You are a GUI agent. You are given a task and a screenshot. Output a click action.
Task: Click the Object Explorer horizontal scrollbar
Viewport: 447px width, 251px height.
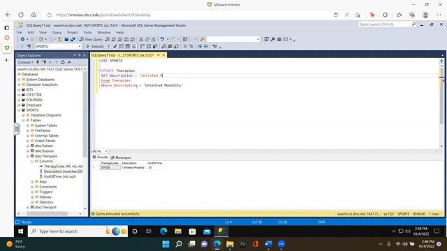click(x=48, y=213)
